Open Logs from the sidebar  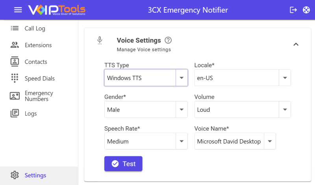(30, 114)
